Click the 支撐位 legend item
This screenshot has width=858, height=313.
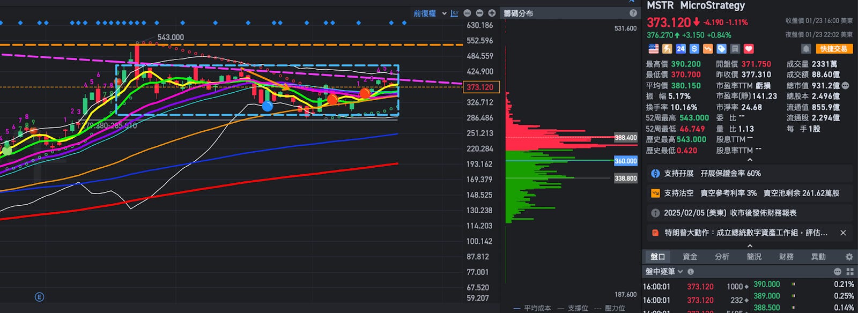click(x=572, y=308)
